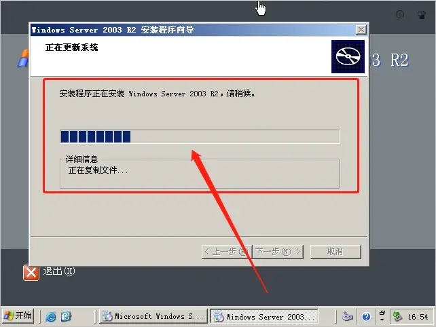Click the 安装程序正在安装 Windows Server 2003 R2 message
The width and height of the screenshot is (436, 327).
click(x=157, y=94)
